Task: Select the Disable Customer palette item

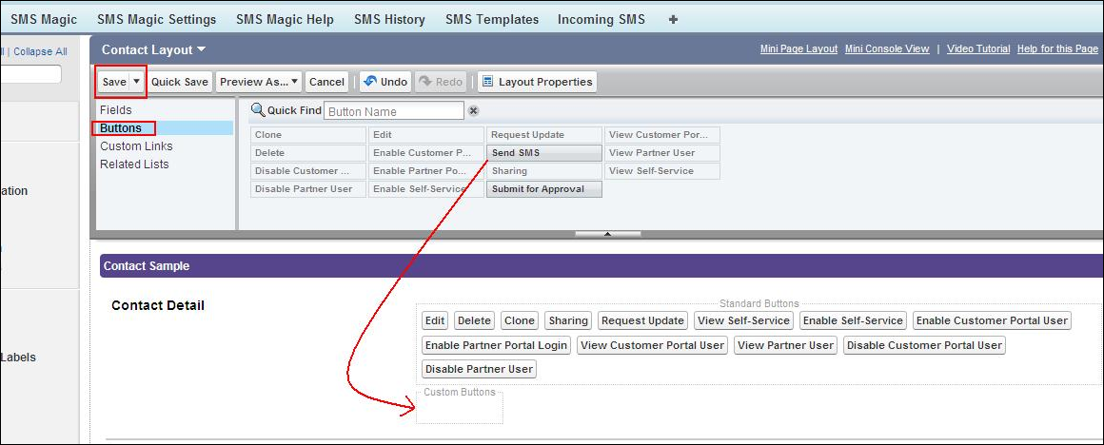Action: (x=308, y=171)
